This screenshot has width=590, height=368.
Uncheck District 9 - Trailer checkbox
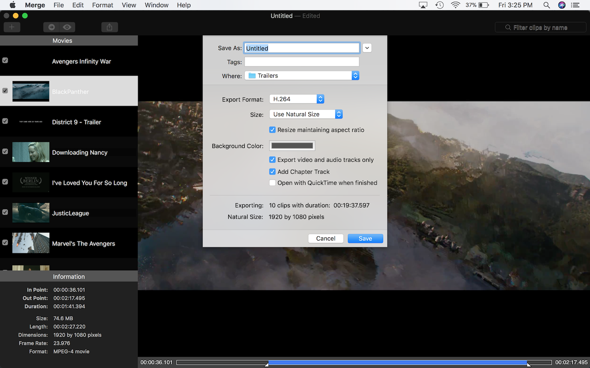[x=5, y=121]
